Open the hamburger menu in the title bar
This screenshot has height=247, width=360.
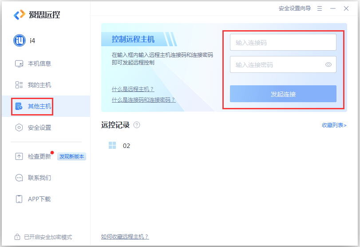pos(320,8)
